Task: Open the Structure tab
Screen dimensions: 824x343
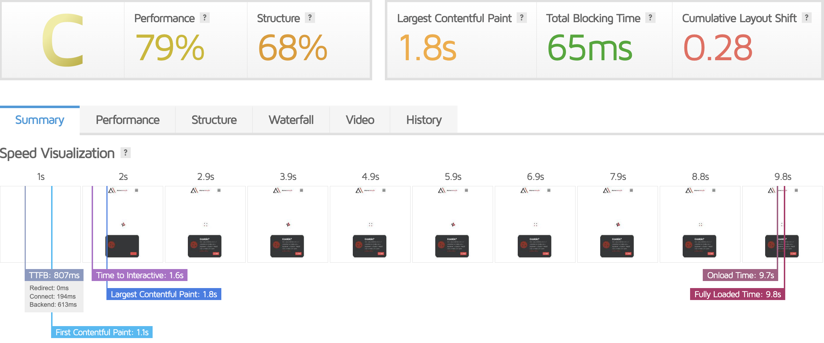Action: coord(214,120)
